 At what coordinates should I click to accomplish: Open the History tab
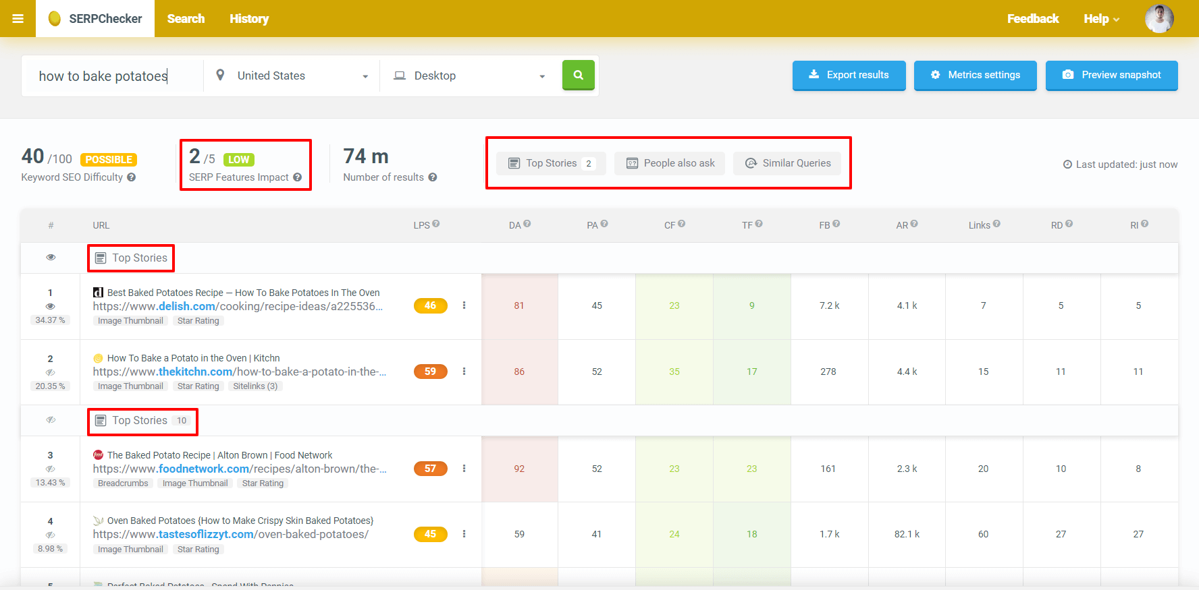click(x=249, y=19)
